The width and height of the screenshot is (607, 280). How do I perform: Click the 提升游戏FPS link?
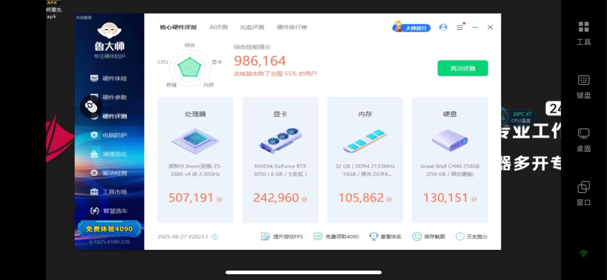click(x=282, y=237)
